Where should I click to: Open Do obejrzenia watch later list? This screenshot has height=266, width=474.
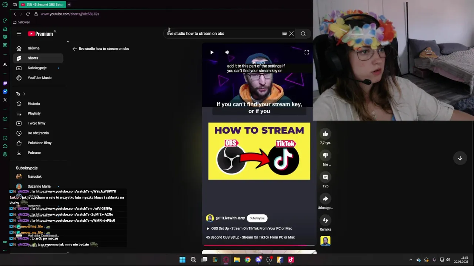click(38, 133)
